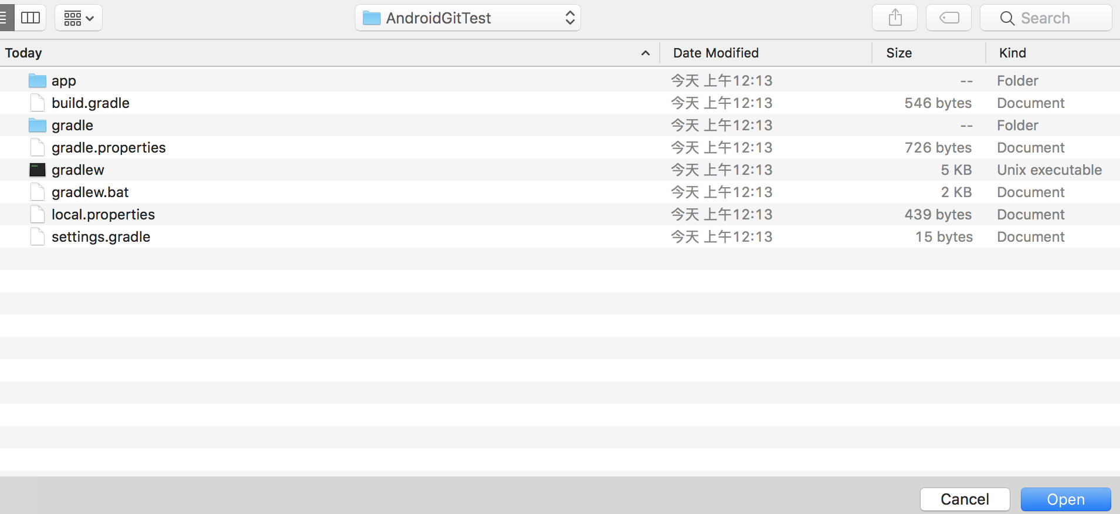Click the Edit Tags icon
Viewport: 1120px width, 514px height.
(x=948, y=18)
